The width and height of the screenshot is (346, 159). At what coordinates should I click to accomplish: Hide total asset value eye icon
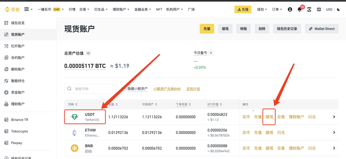click(x=89, y=53)
